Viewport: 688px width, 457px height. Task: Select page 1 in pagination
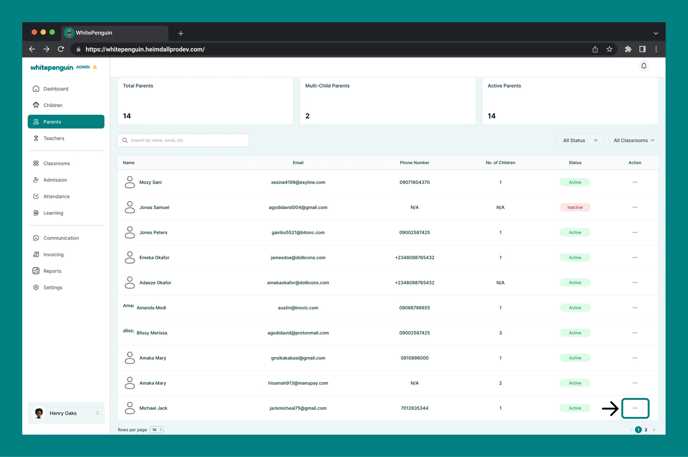point(638,430)
